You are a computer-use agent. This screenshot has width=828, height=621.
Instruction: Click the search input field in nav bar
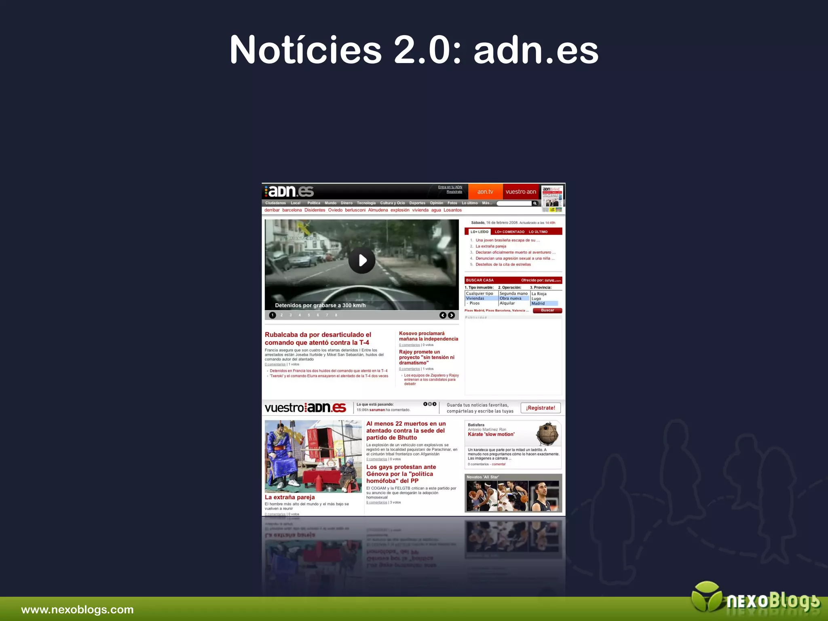[x=514, y=203]
